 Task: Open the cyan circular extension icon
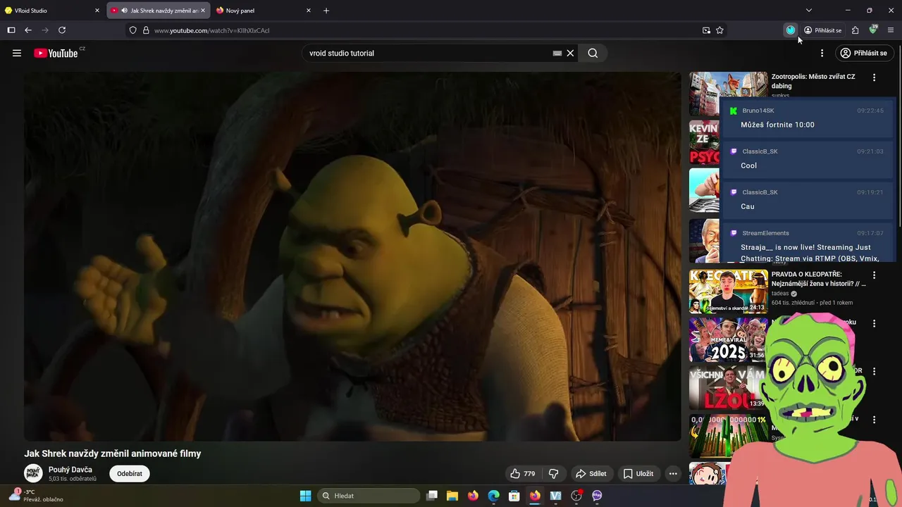(791, 30)
